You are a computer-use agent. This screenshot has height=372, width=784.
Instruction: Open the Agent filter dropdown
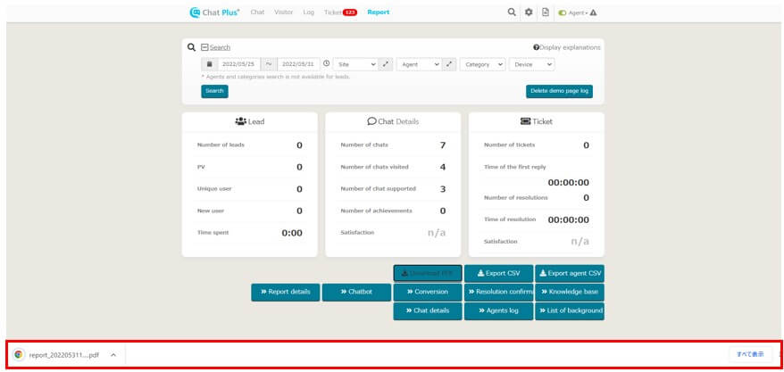[419, 64]
